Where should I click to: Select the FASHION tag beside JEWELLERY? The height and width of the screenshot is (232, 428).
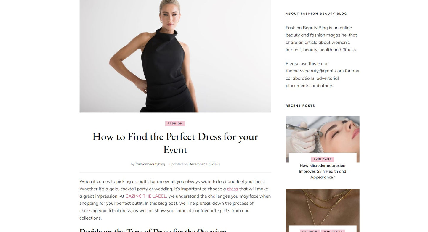point(310,231)
